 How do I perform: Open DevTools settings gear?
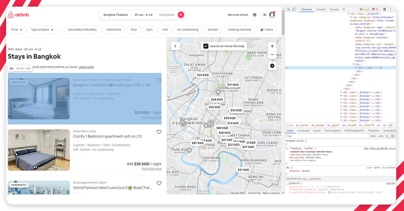[x=384, y=9]
